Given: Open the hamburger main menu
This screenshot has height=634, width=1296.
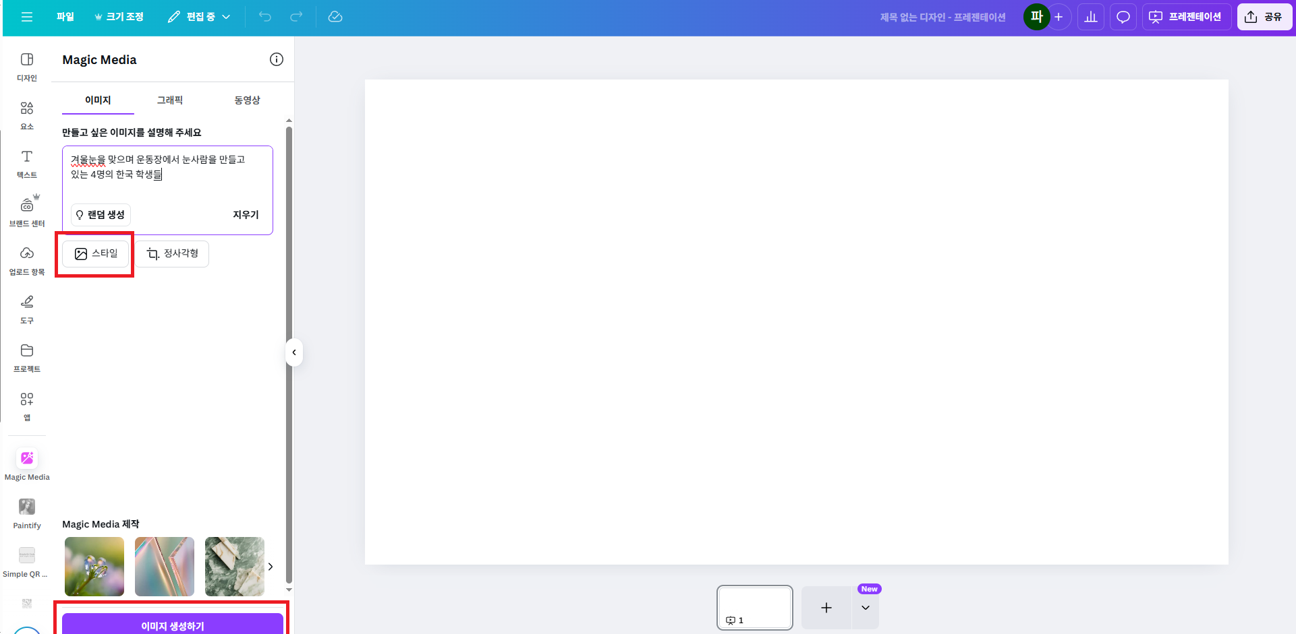Looking at the screenshot, I should tap(27, 17).
